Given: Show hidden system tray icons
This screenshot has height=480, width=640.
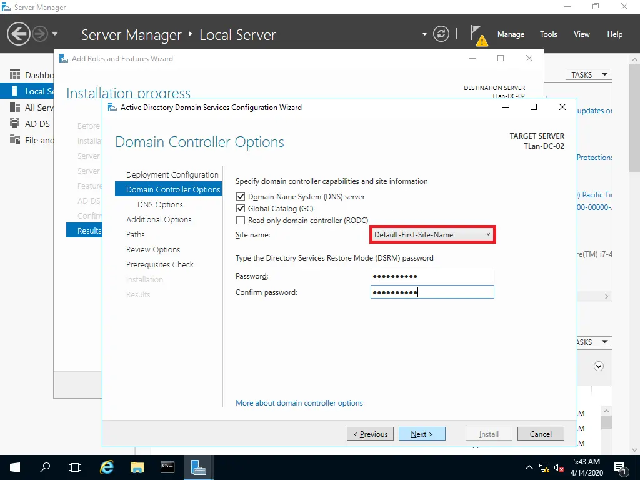Looking at the screenshot, I should (x=529, y=467).
